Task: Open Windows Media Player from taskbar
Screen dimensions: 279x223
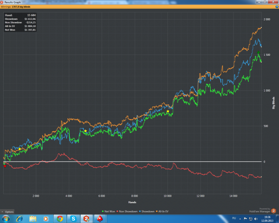Action: tap(46, 219)
